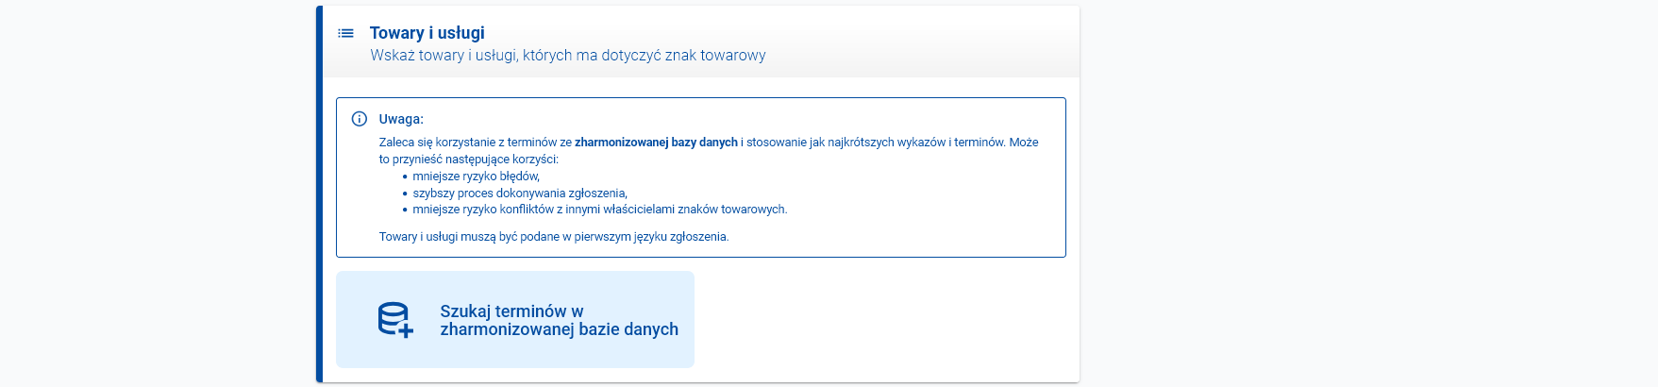This screenshot has height=387, width=1658.
Task: Click bold text zharmonizowanej bazy danych
Action: [x=656, y=143]
